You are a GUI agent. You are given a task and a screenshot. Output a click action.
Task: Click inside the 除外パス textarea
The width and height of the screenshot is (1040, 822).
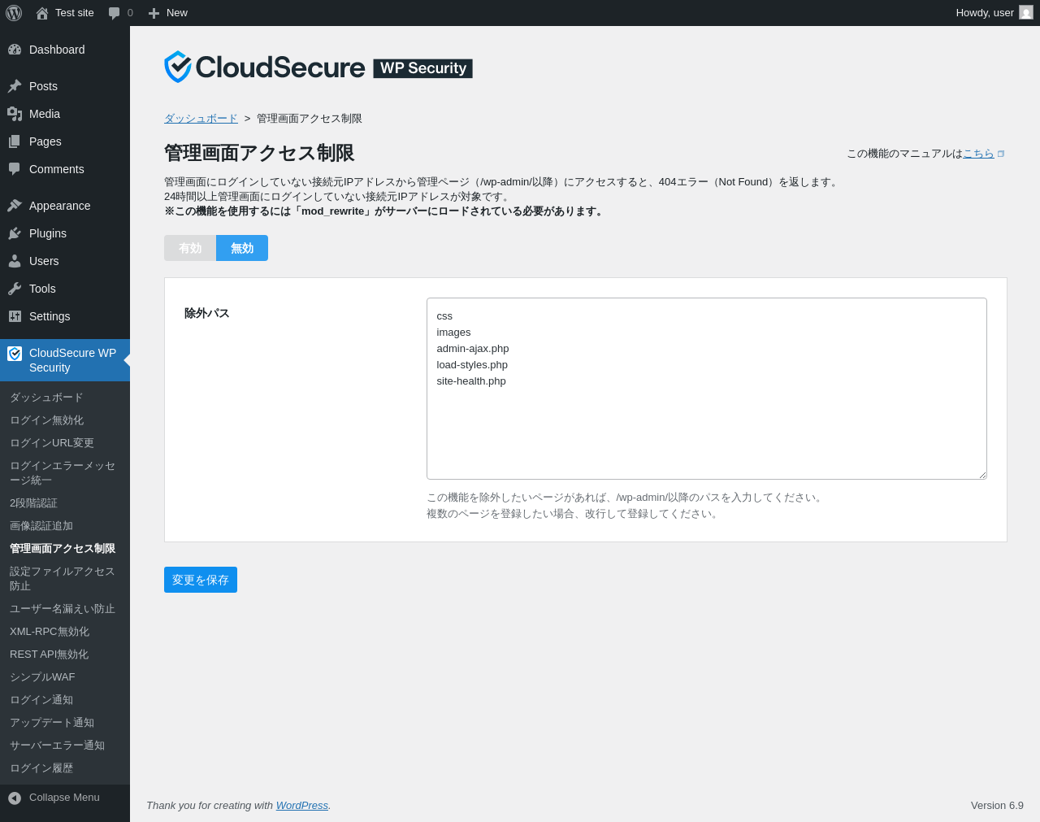pos(707,389)
